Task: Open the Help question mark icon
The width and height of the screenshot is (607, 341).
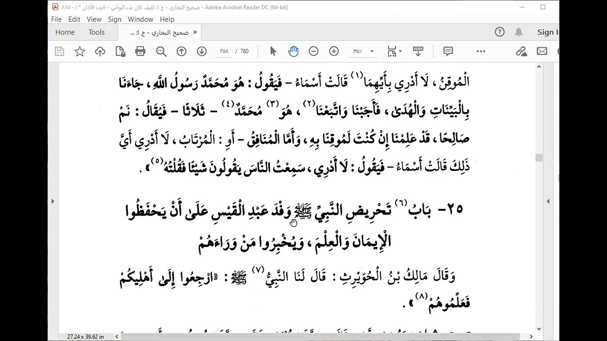Action: tap(499, 32)
